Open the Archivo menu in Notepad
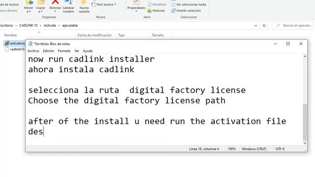This screenshot has height=177, width=315. pyautogui.click(x=33, y=51)
